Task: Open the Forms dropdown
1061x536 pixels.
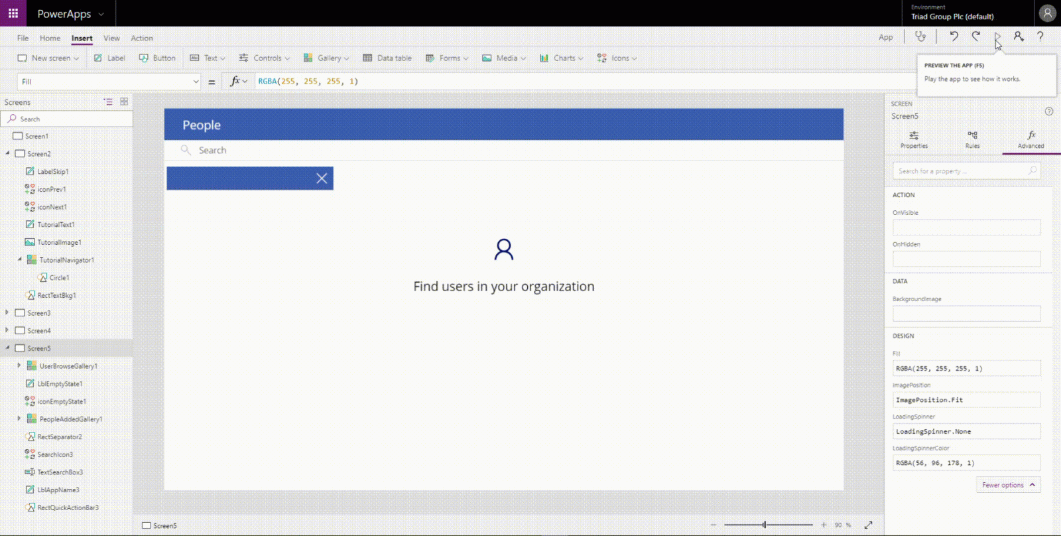Action: (x=447, y=58)
